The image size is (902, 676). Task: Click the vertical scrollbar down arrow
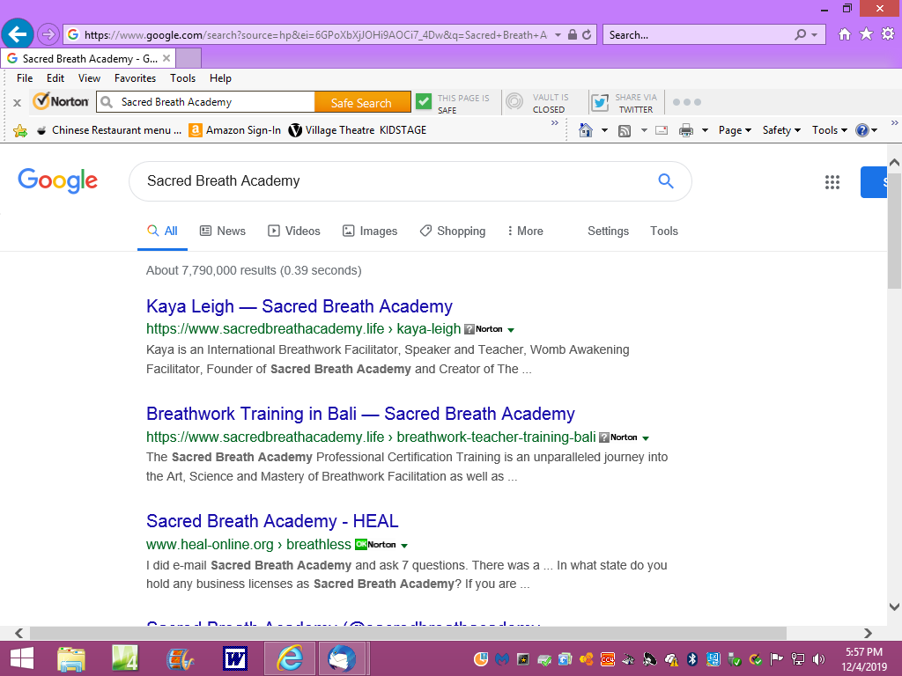tap(894, 606)
